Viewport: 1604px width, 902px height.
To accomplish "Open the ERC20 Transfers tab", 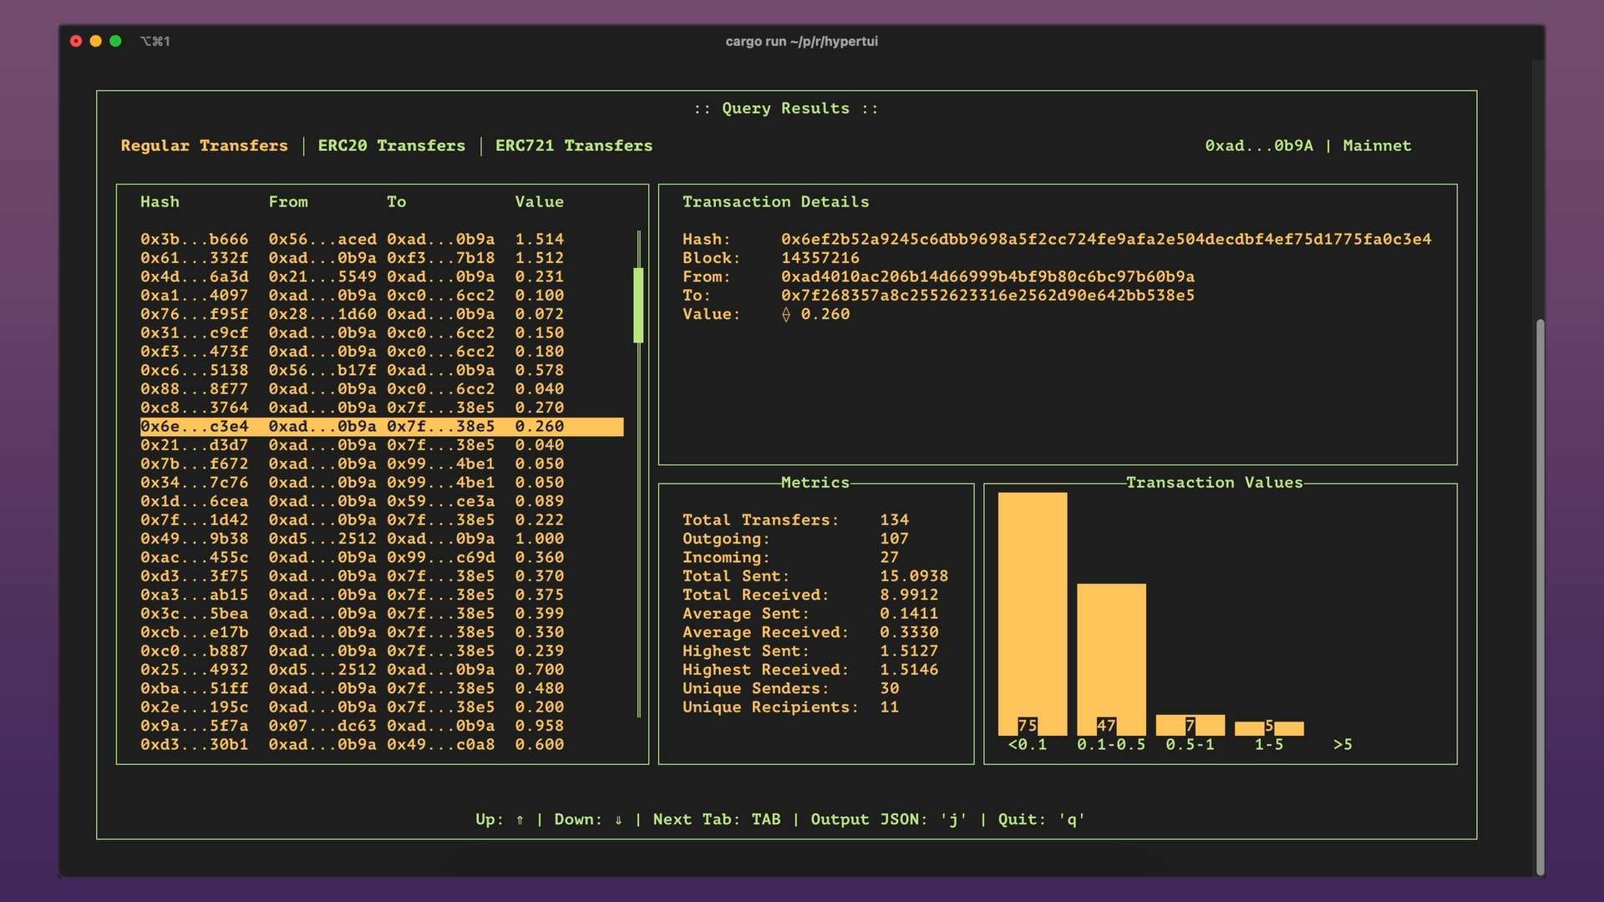I will [391, 145].
